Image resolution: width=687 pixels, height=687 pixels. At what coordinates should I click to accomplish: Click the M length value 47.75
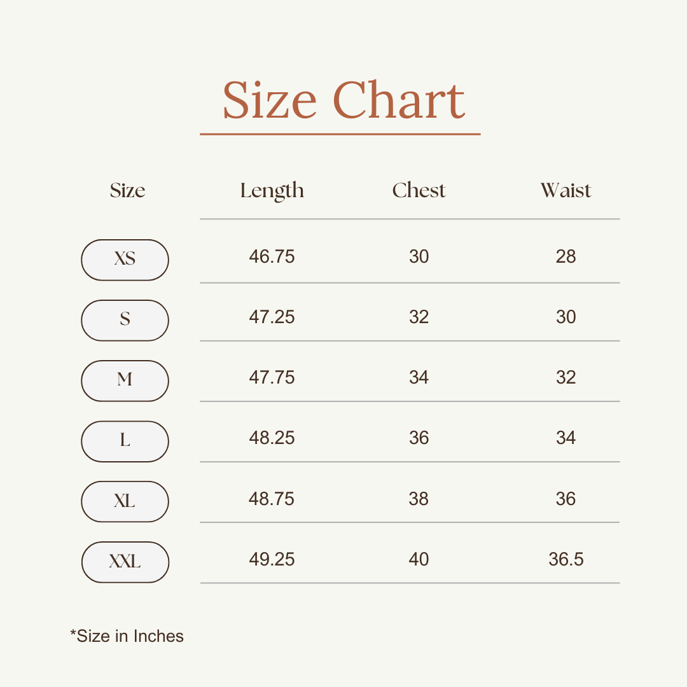(272, 377)
